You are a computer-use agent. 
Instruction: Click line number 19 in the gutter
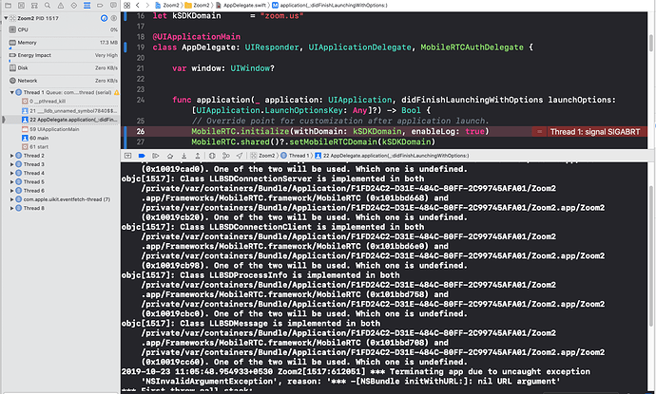pos(140,47)
